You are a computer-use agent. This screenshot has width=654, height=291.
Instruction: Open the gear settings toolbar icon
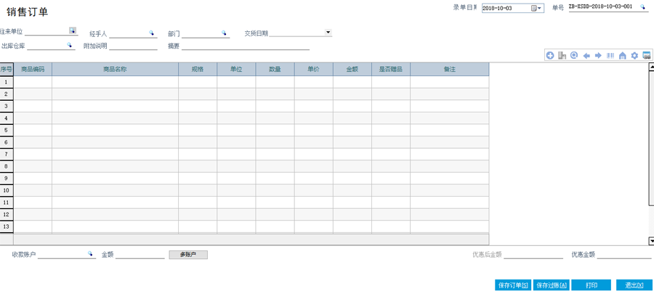634,55
